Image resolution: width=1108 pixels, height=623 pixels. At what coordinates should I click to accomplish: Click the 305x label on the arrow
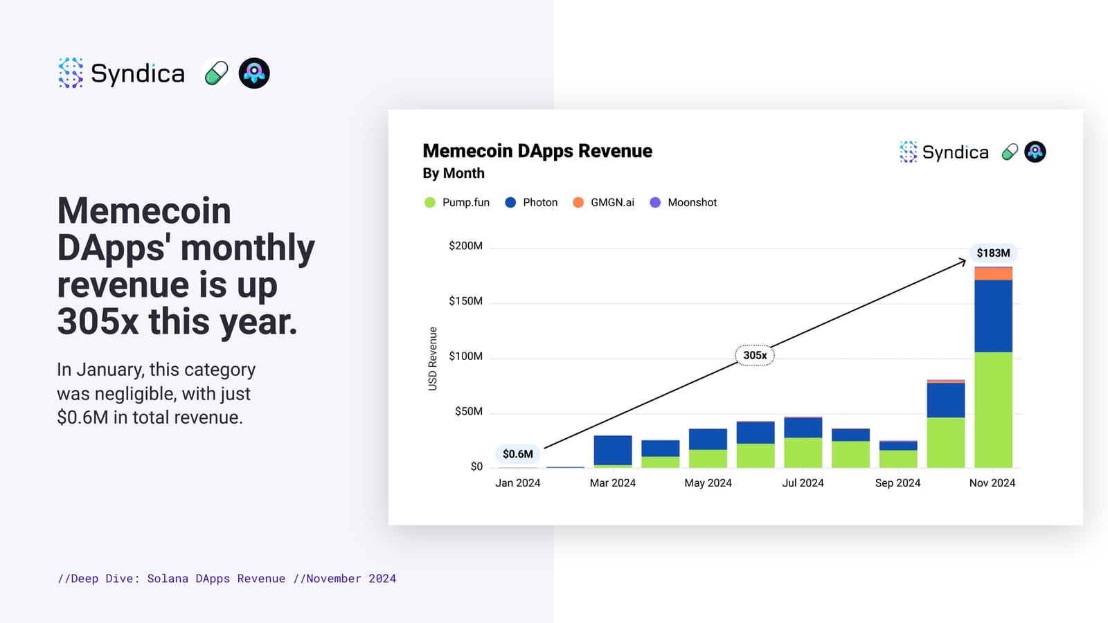tap(755, 355)
